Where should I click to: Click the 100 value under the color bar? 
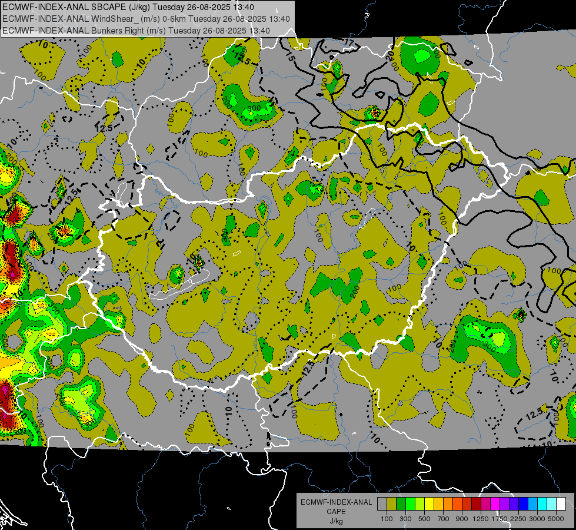point(387,519)
